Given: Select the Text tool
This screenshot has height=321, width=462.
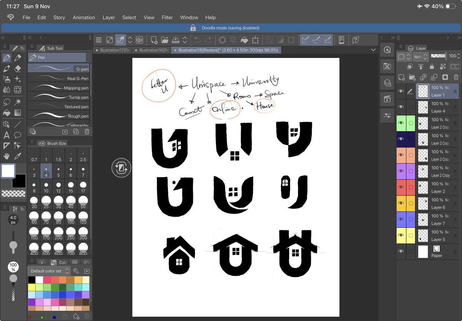Looking at the screenshot, I should pyautogui.click(x=7, y=135).
